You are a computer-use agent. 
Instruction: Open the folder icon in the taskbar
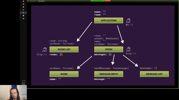23,7
